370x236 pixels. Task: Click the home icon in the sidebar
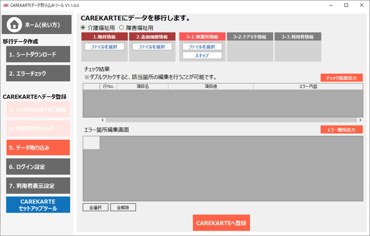pos(14,24)
